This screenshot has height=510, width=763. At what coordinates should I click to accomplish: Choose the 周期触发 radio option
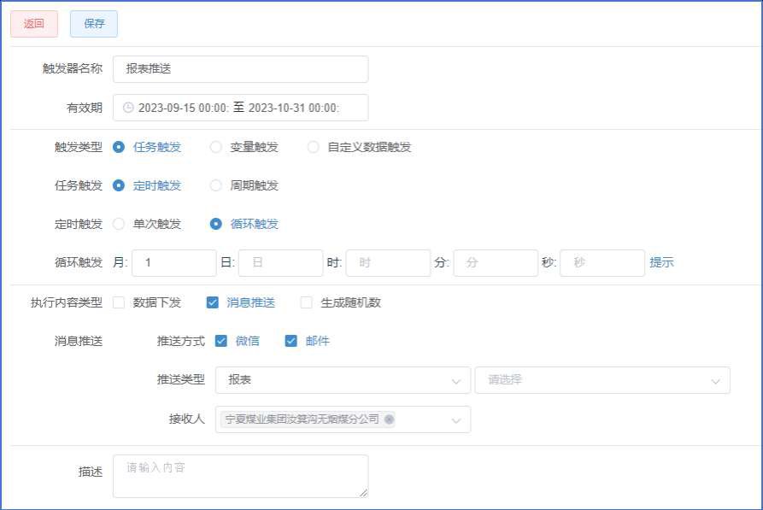[215, 185]
